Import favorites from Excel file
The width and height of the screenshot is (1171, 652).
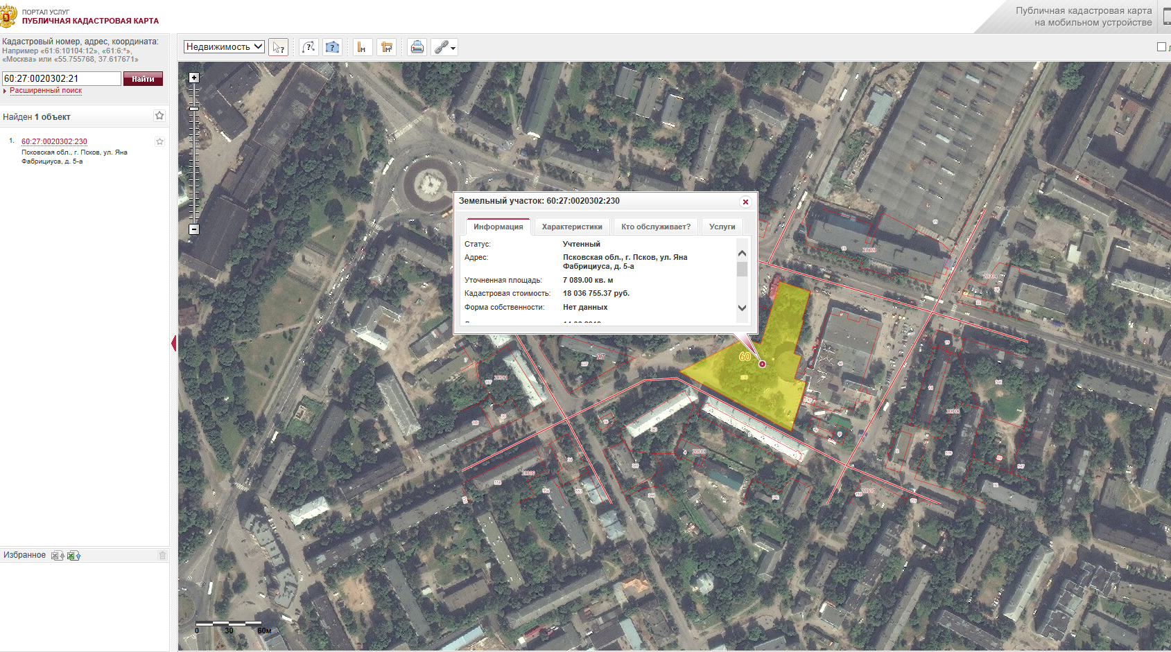pyautogui.click(x=73, y=555)
